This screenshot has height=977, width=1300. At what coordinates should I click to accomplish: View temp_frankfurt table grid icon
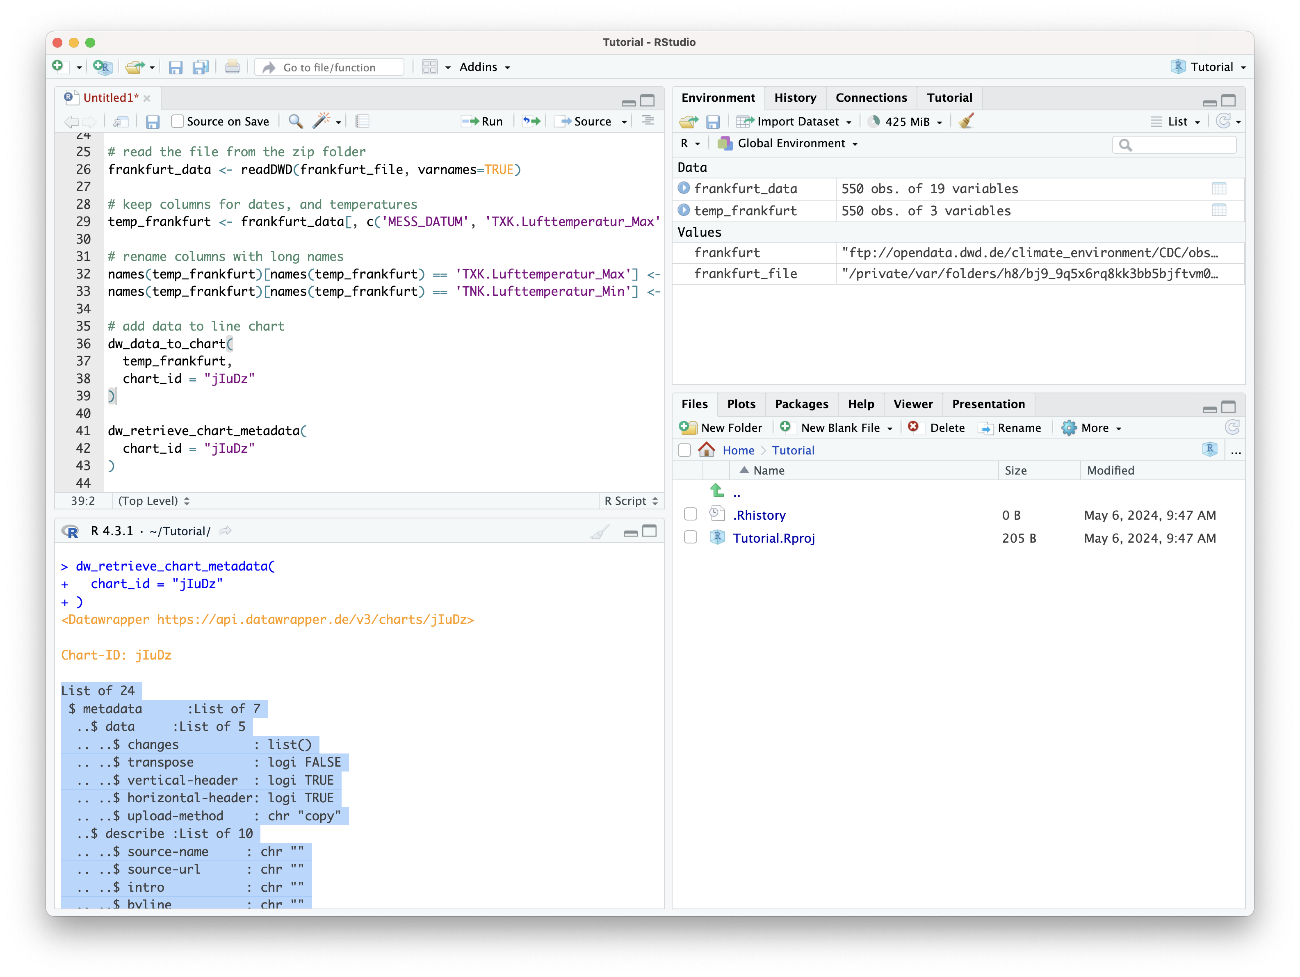pos(1219,210)
